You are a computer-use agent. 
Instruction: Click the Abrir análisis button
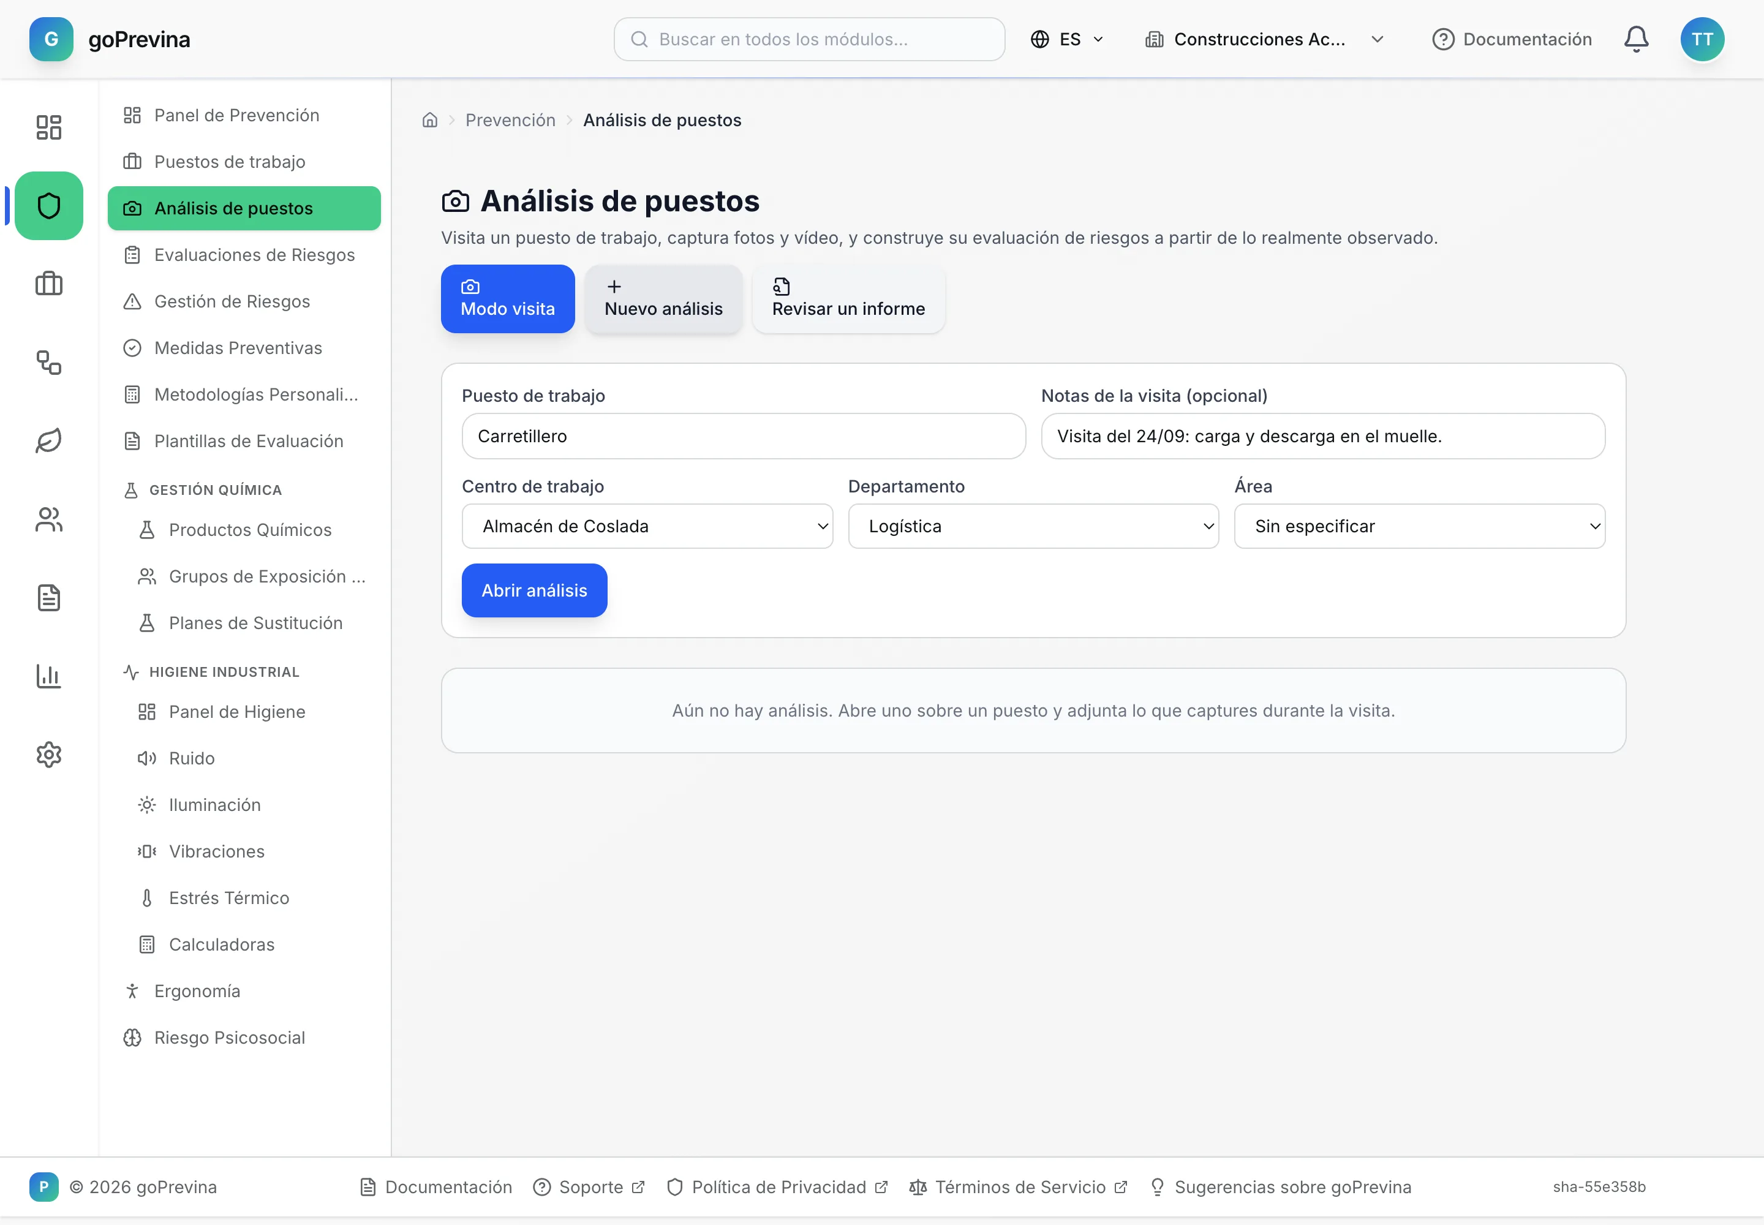[x=534, y=591]
